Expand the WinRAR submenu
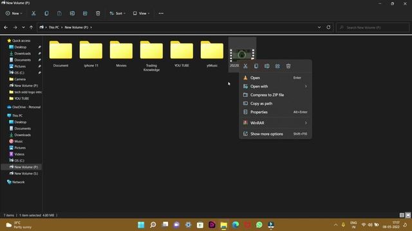412x231 pixels. coord(306,123)
